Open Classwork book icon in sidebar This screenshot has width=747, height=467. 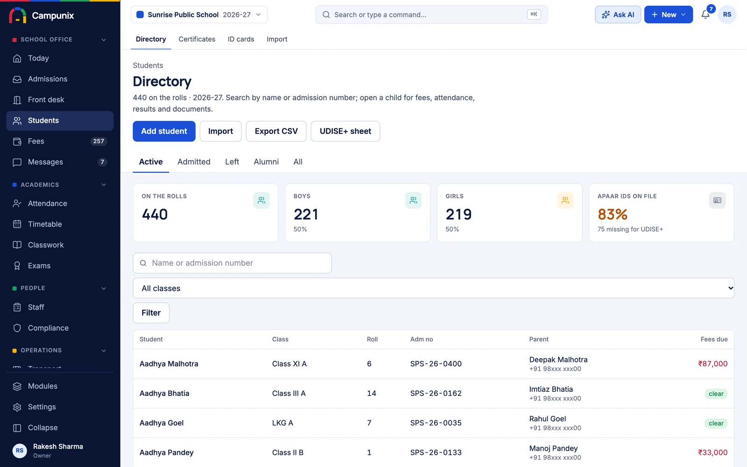pyautogui.click(x=17, y=245)
